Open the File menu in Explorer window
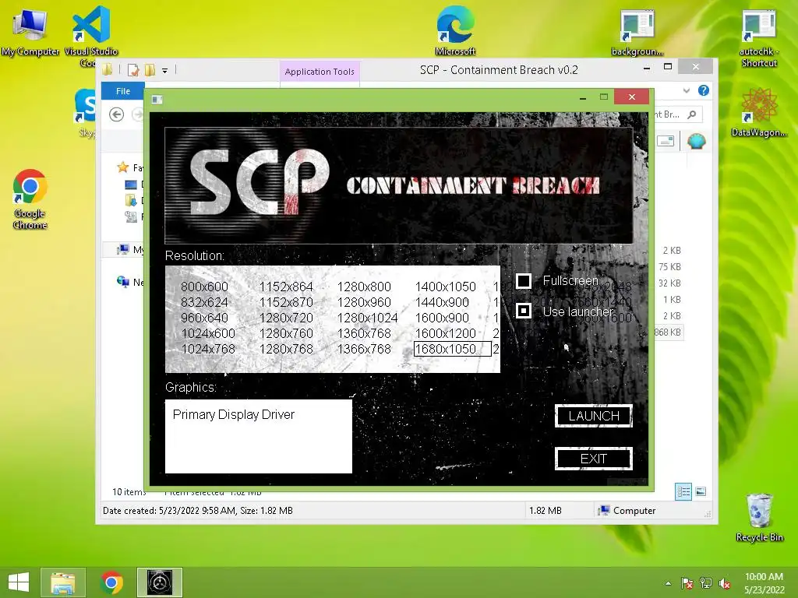The height and width of the screenshot is (598, 798). pos(122,91)
